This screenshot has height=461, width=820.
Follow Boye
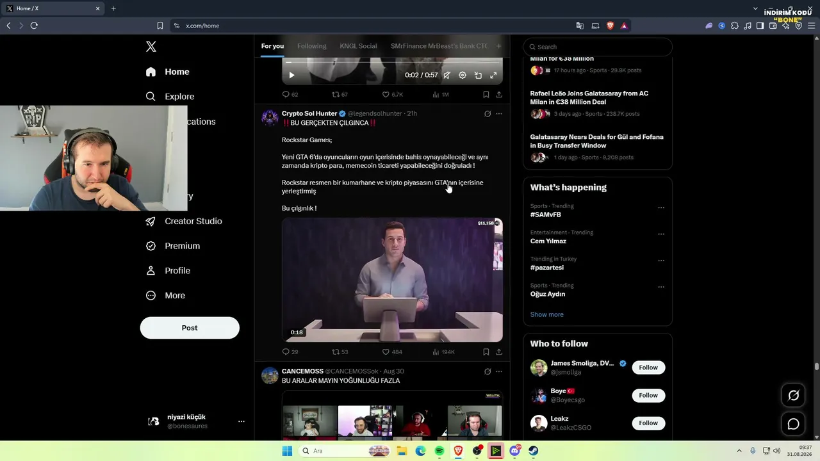[x=648, y=395]
